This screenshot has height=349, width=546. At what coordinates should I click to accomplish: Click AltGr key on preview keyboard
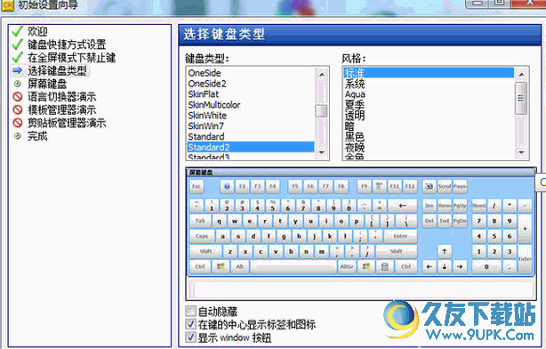pos(347,267)
